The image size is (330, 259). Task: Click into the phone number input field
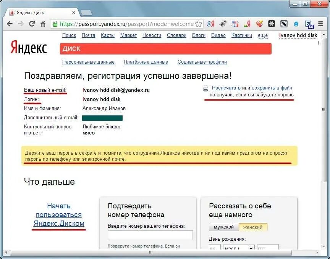pyautogui.click(x=150, y=235)
